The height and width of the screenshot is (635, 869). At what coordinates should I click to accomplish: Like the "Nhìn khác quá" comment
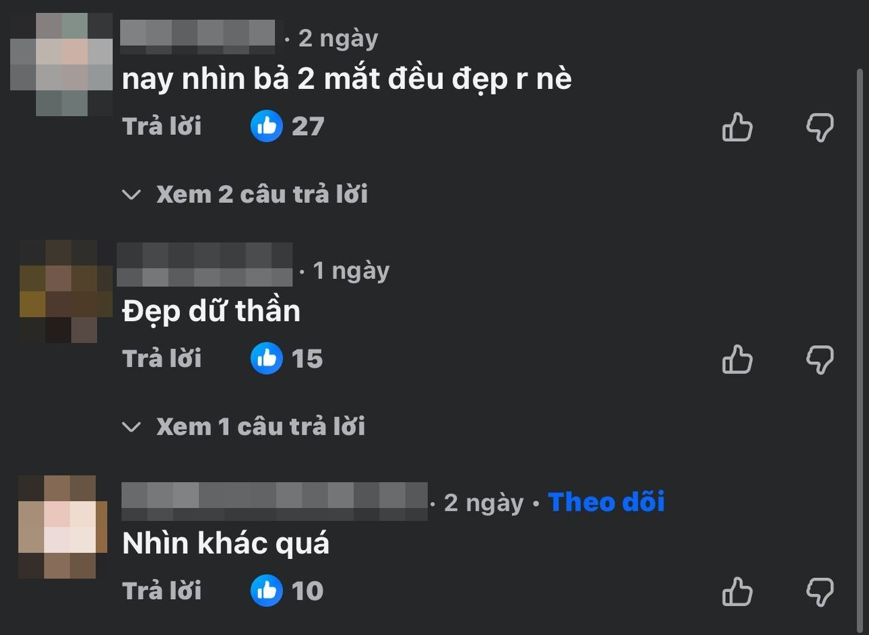coord(737,592)
